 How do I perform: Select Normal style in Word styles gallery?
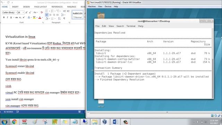tap(77, 15)
